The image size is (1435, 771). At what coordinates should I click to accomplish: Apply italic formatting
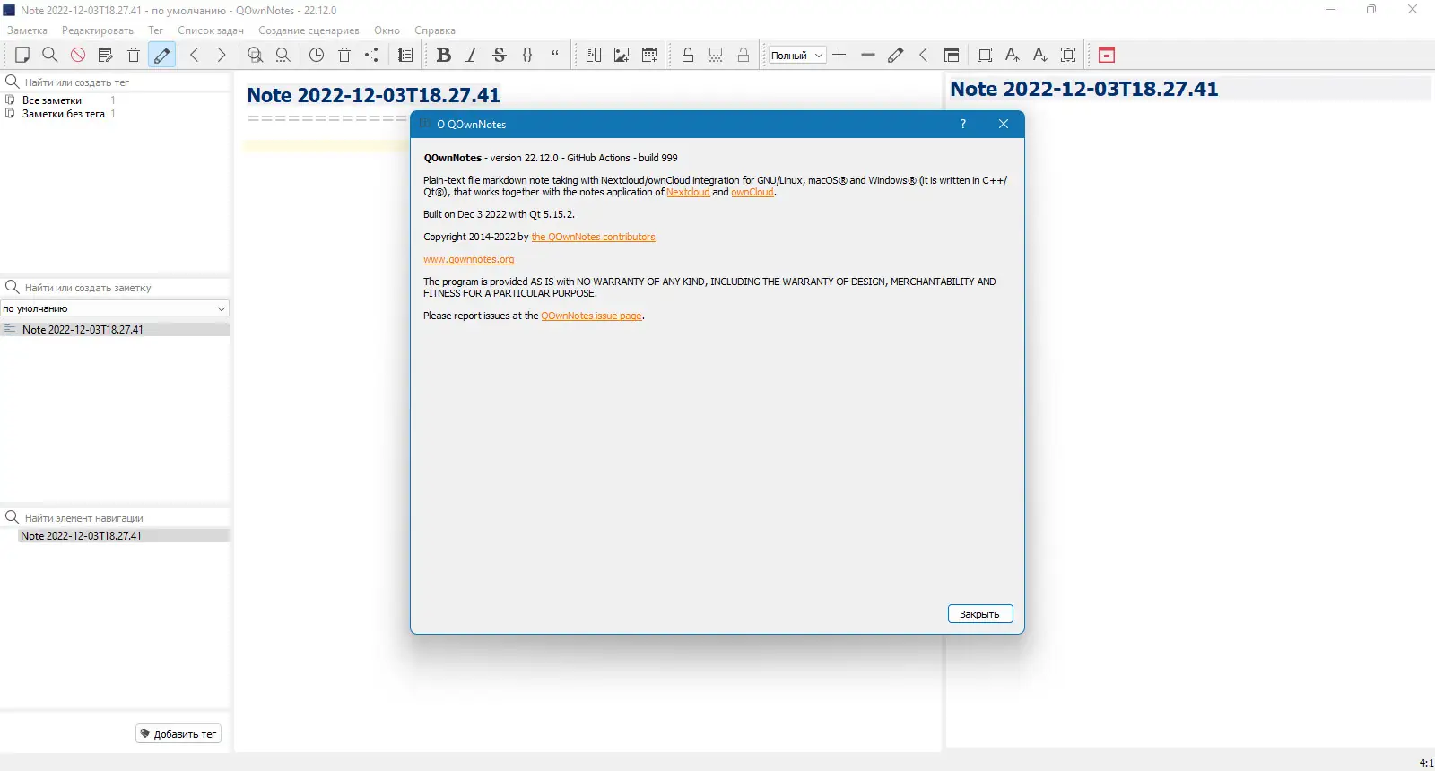(x=472, y=55)
